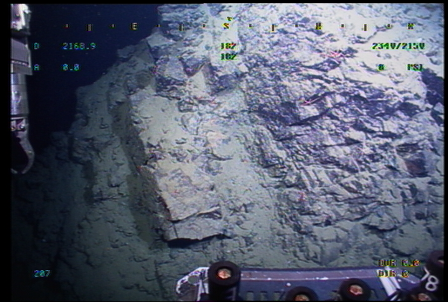448x302 pixels.
Task: Select the DUR 0.0 readout
Action: click(x=398, y=263)
